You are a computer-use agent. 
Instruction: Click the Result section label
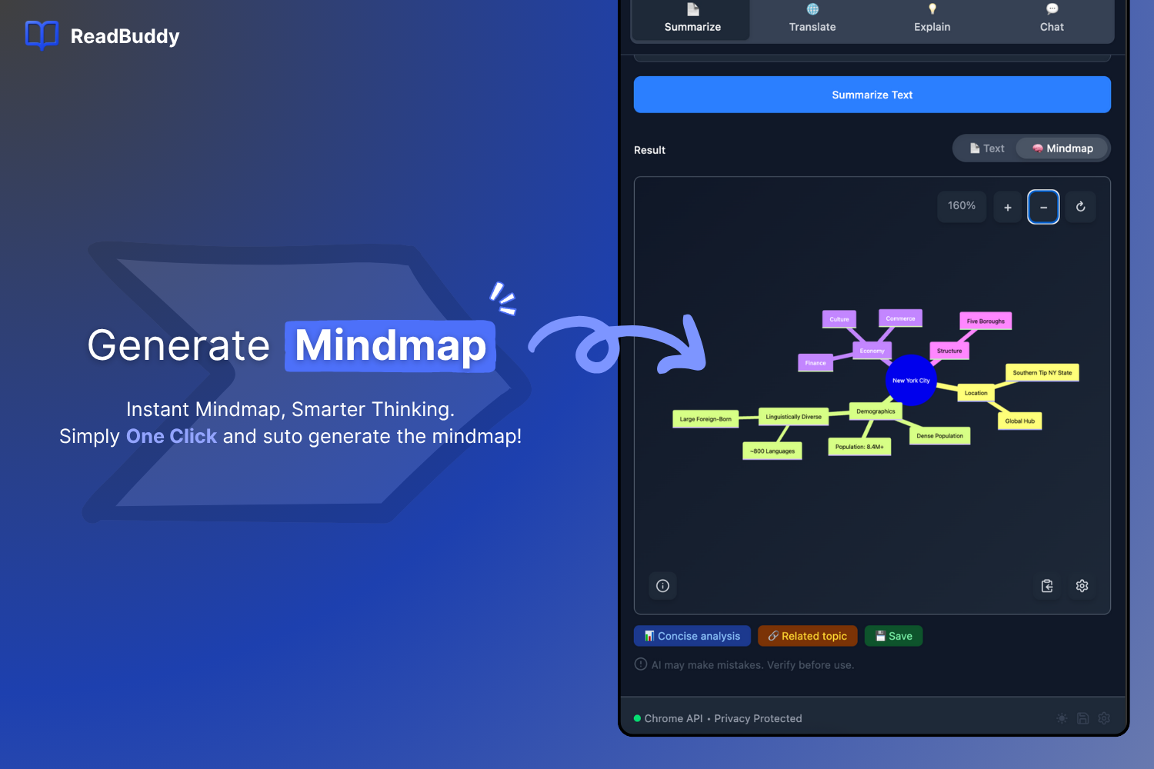[649, 150]
